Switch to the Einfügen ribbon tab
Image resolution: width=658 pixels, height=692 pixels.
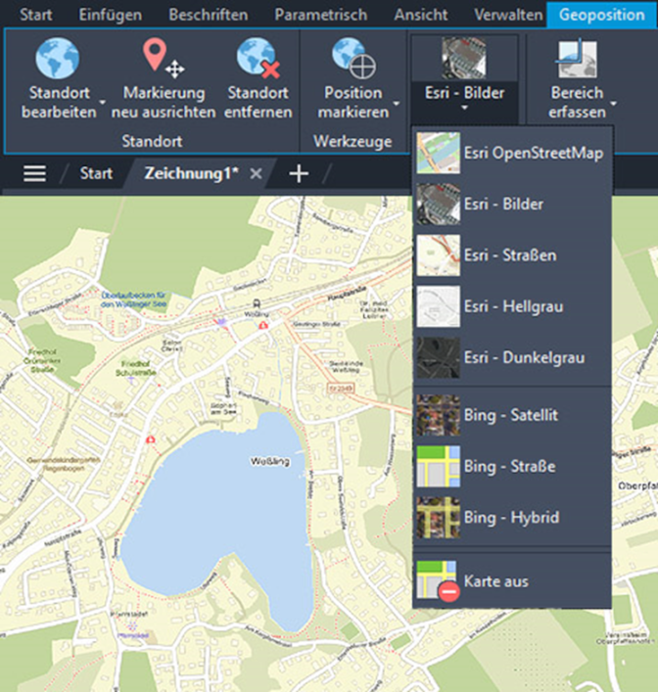111,15
